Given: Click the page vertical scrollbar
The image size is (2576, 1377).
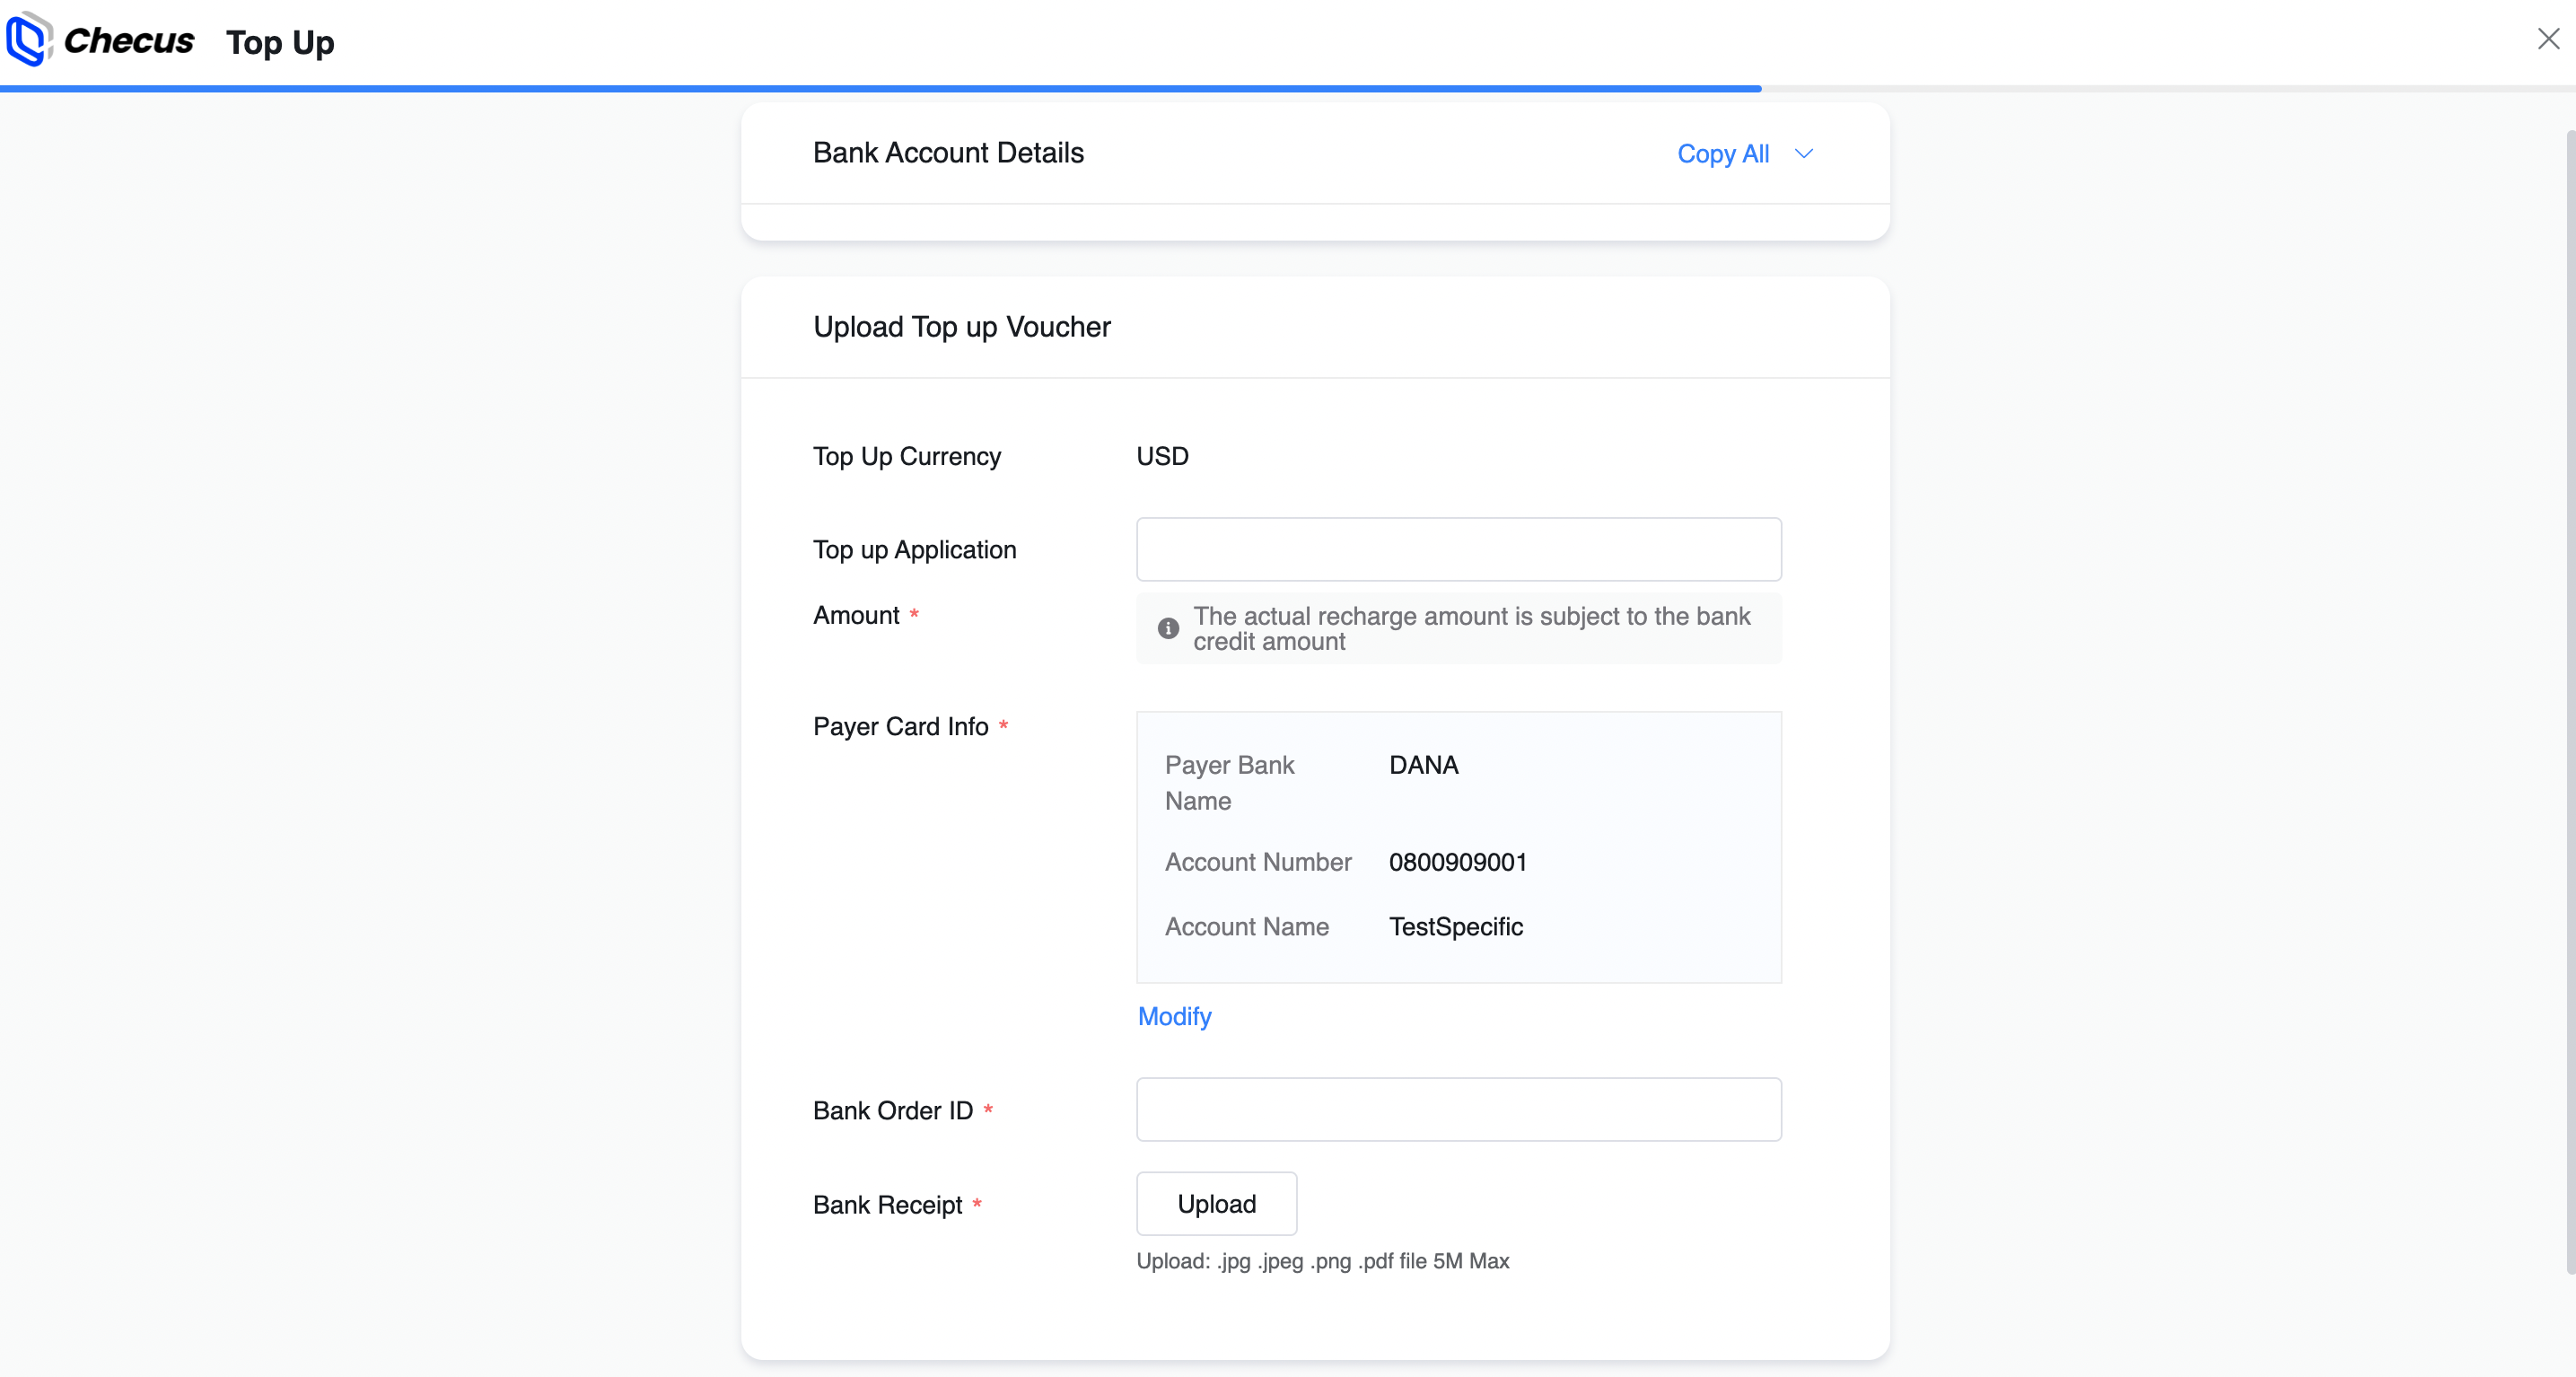Looking at the screenshot, I should [x=2569, y=700].
